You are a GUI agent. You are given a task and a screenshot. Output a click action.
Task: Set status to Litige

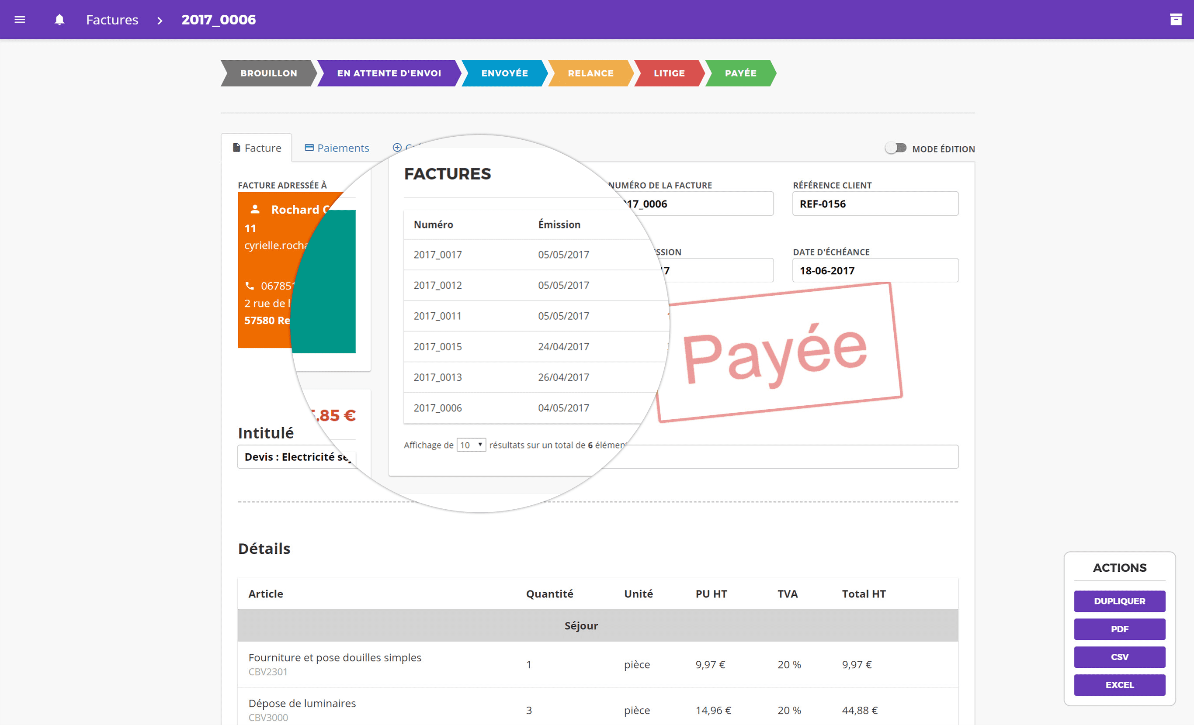click(669, 73)
